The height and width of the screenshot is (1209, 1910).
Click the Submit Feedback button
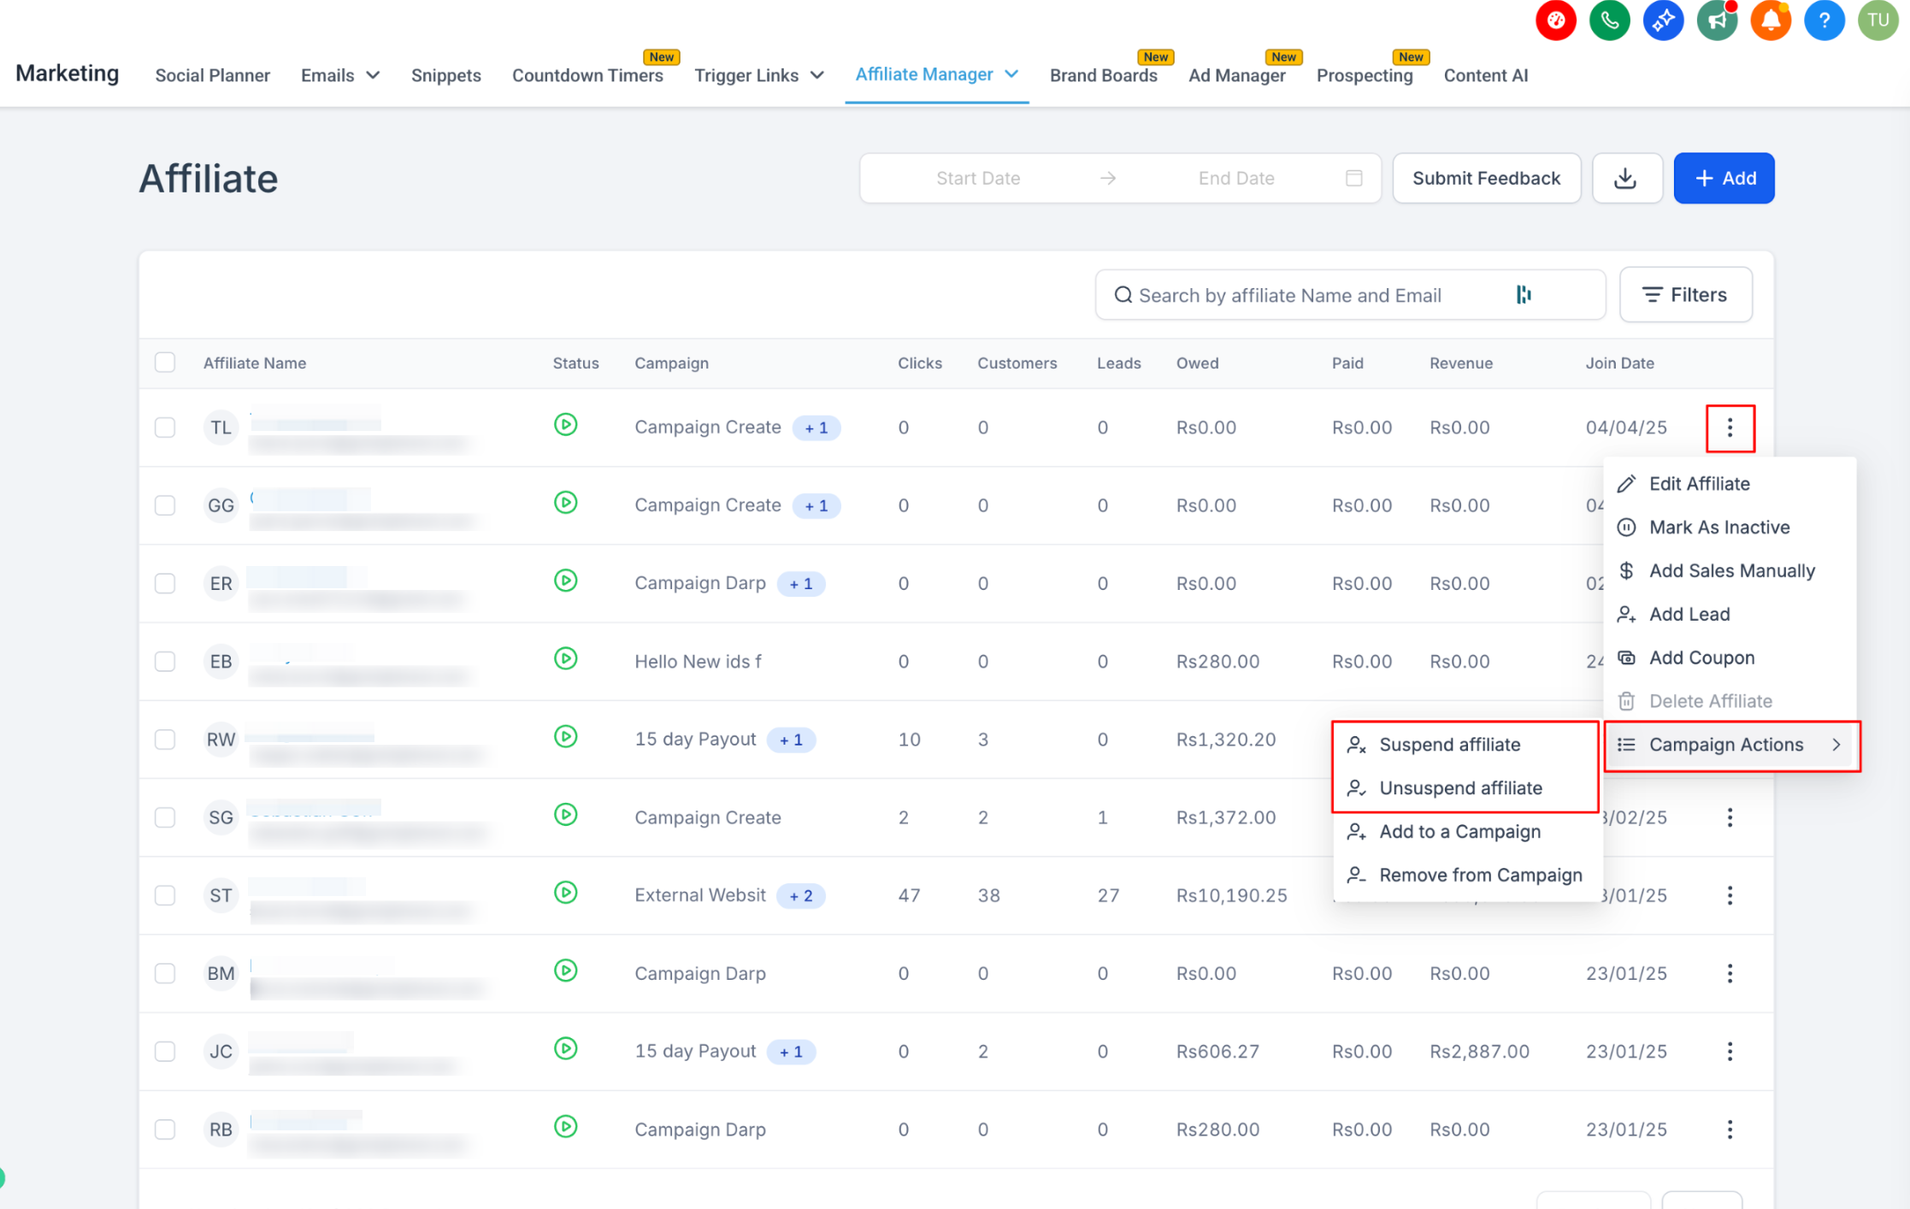[x=1486, y=178]
